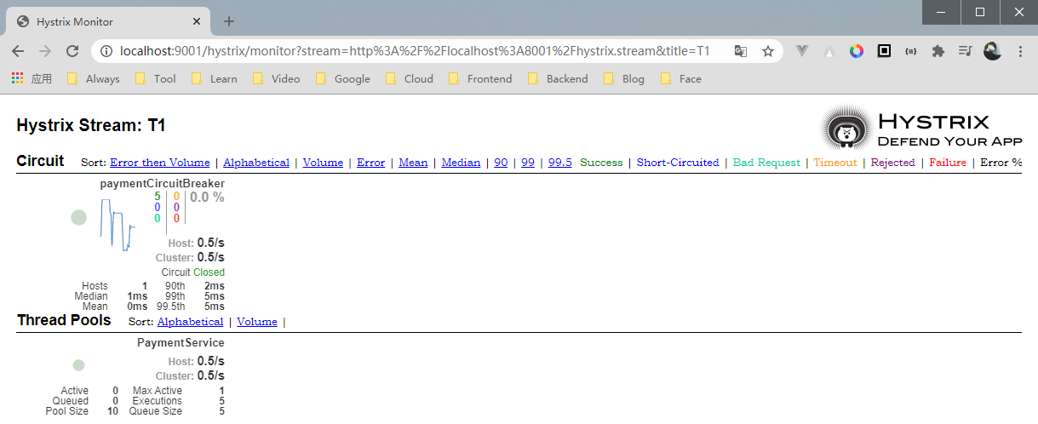Open the Extensions puzzle piece menu
The image size is (1038, 424).
938,51
